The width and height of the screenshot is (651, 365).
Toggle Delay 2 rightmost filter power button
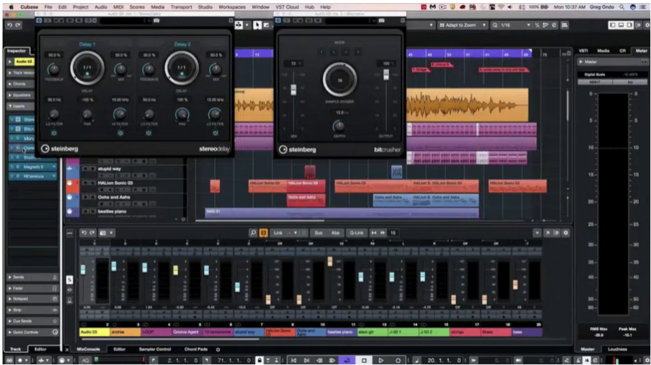pos(216,133)
